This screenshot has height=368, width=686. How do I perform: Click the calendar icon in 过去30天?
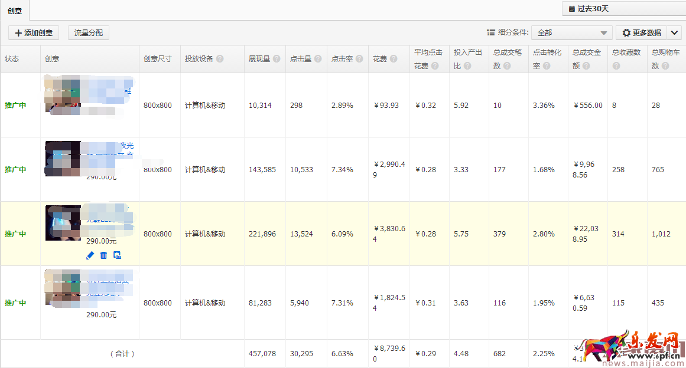coord(571,9)
